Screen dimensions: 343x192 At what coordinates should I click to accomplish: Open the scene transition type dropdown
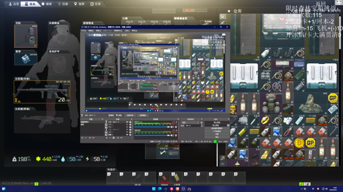[190, 122]
